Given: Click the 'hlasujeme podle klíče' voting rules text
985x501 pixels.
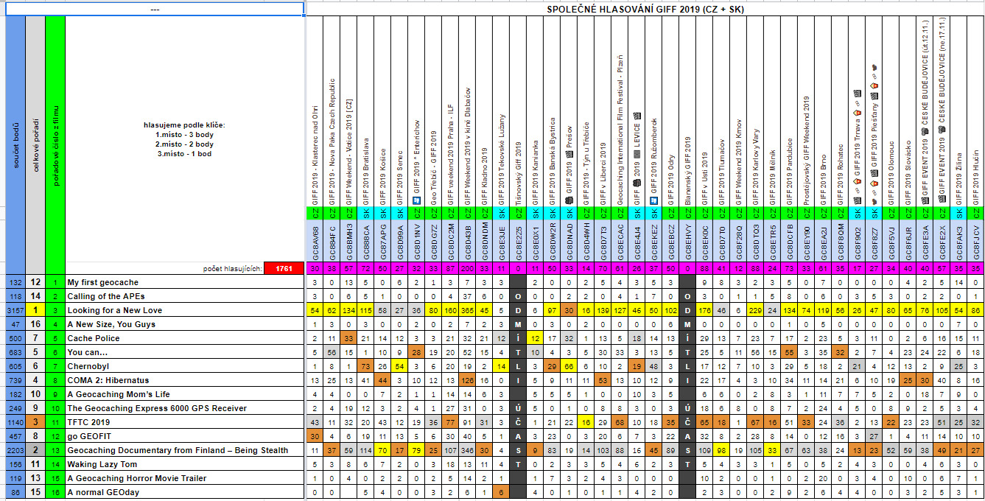Looking at the screenshot, I should tap(184, 139).
